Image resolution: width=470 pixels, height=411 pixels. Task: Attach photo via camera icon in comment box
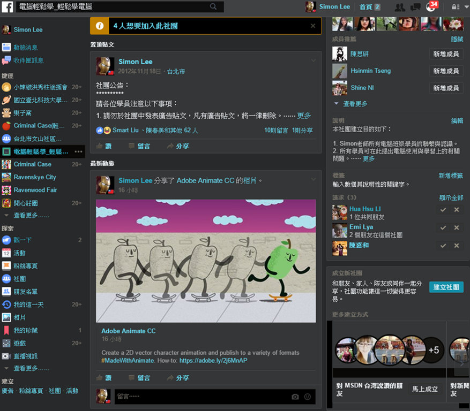[295, 397]
